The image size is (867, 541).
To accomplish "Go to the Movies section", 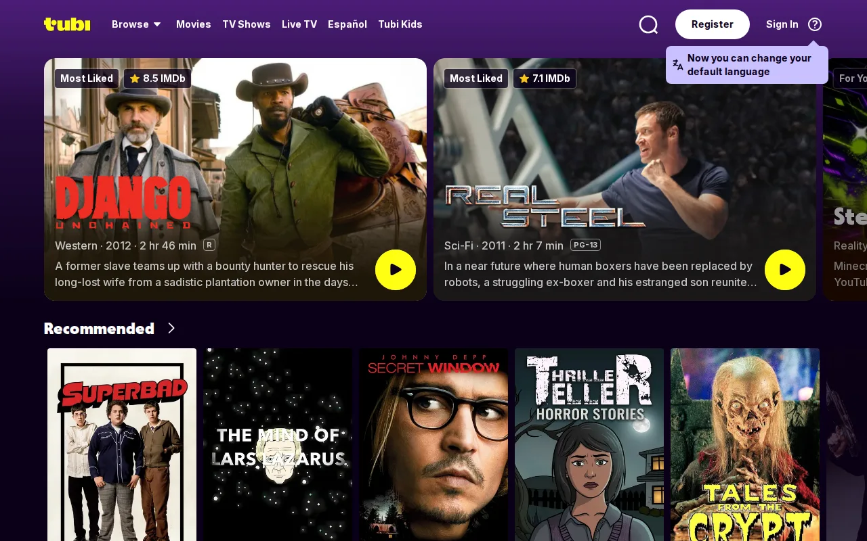I will pos(194,24).
